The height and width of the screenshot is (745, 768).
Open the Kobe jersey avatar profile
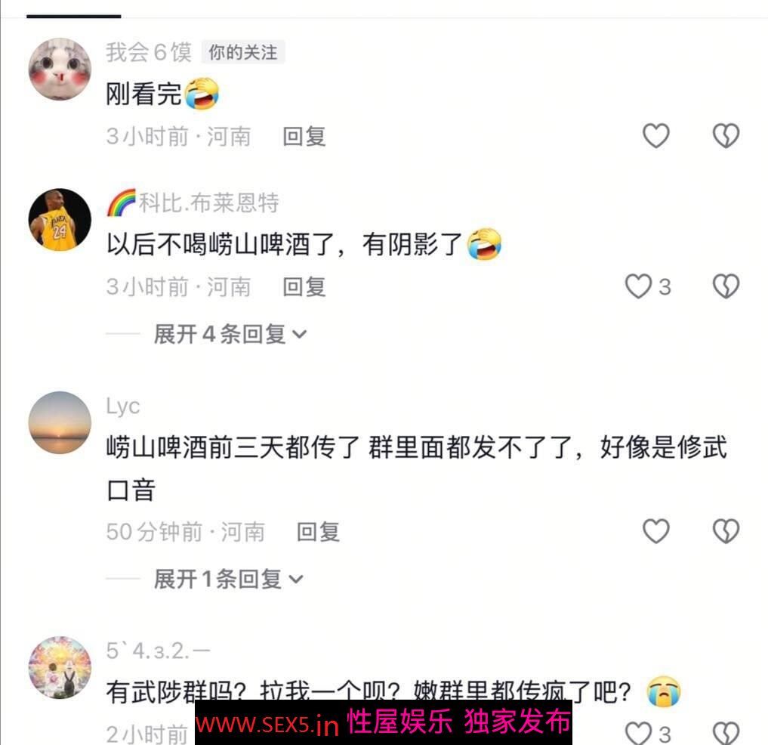coord(60,220)
